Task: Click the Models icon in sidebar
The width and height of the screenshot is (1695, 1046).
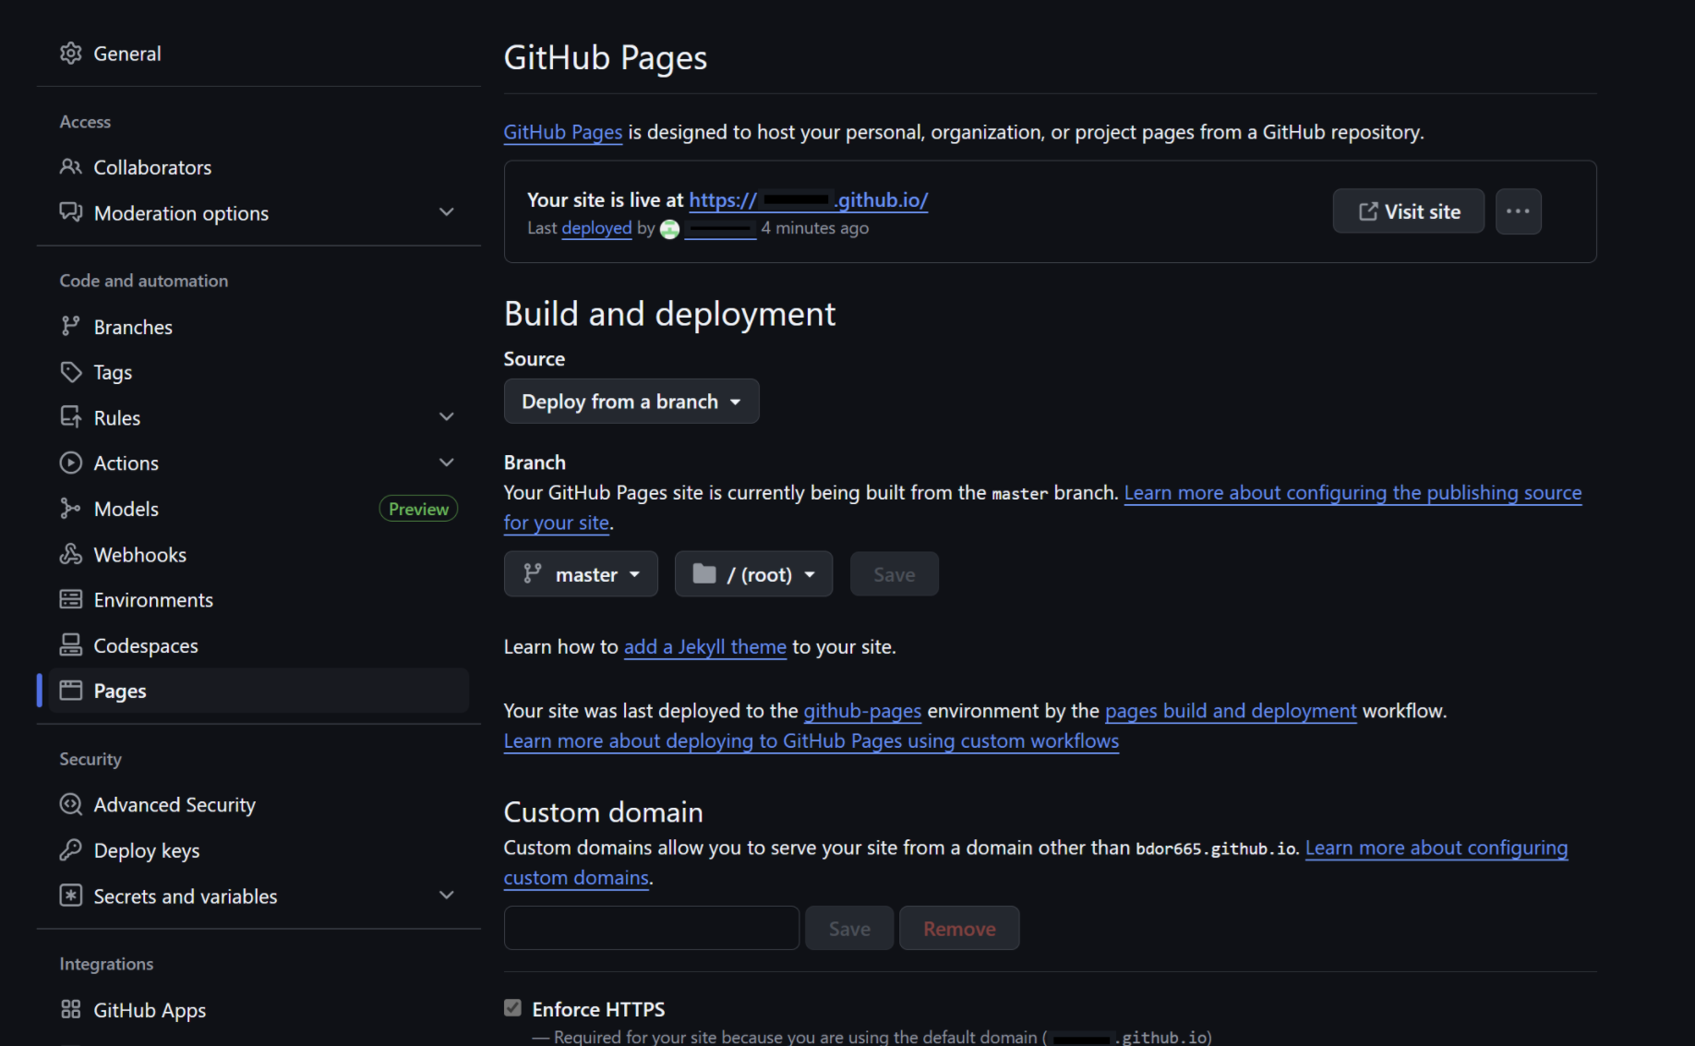Action: click(71, 509)
